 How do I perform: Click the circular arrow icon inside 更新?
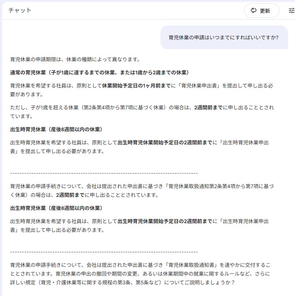tap(254, 11)
